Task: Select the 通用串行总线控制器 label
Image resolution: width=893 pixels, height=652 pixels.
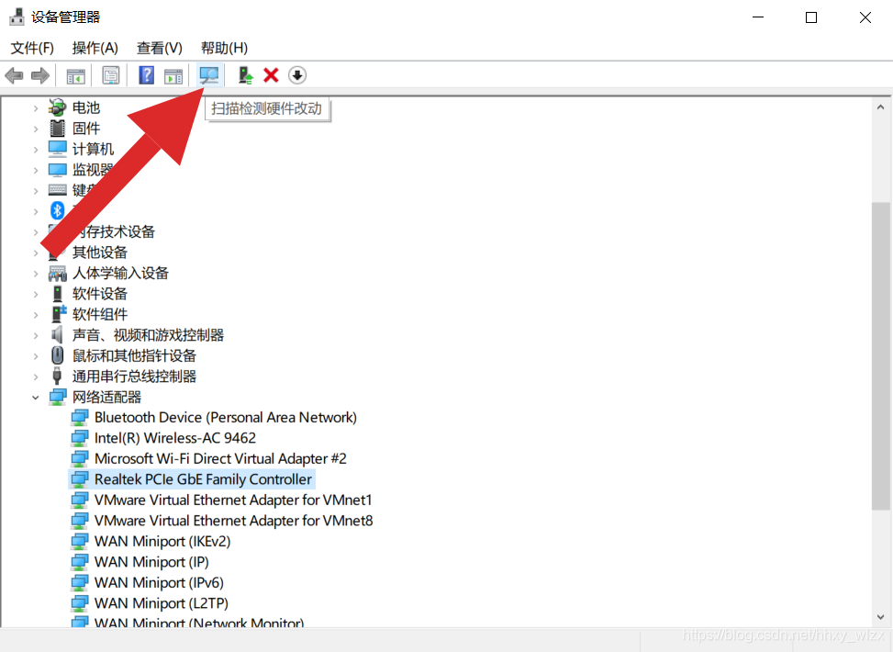Action: [x=134, y=377]
